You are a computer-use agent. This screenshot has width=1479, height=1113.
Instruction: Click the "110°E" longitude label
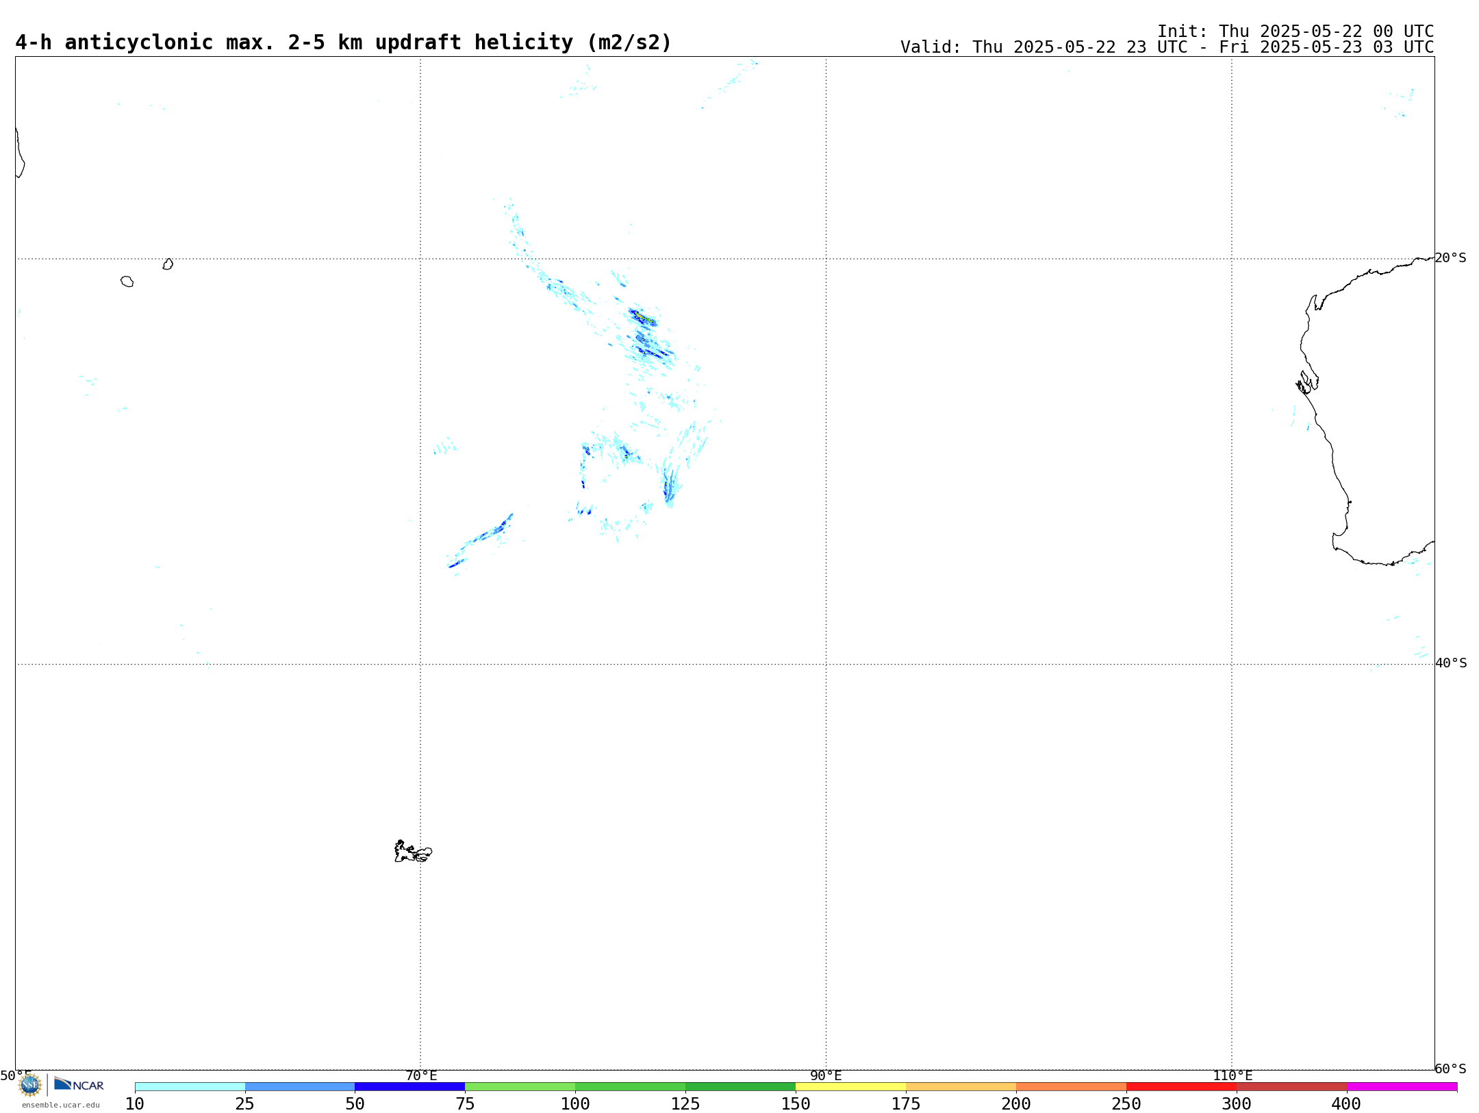[1232, 1075]
